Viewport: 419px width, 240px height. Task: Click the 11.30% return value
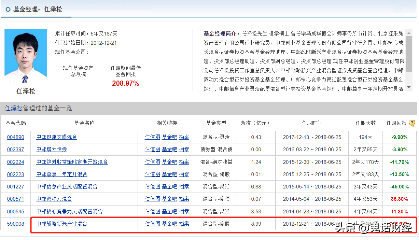(x=400, y=212)
